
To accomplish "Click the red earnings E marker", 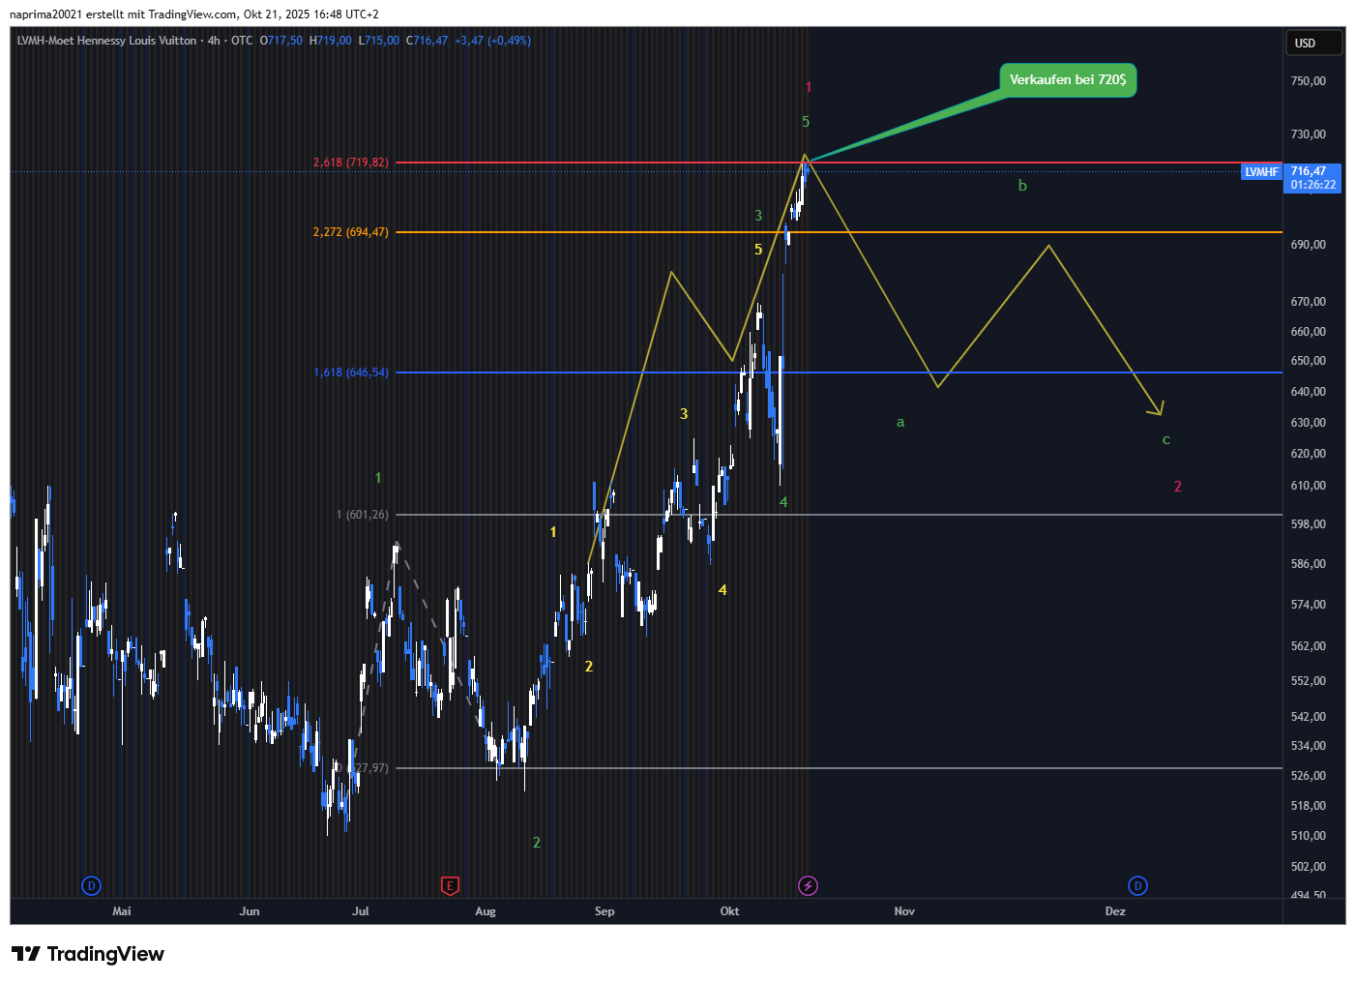I will click(450, 885).
